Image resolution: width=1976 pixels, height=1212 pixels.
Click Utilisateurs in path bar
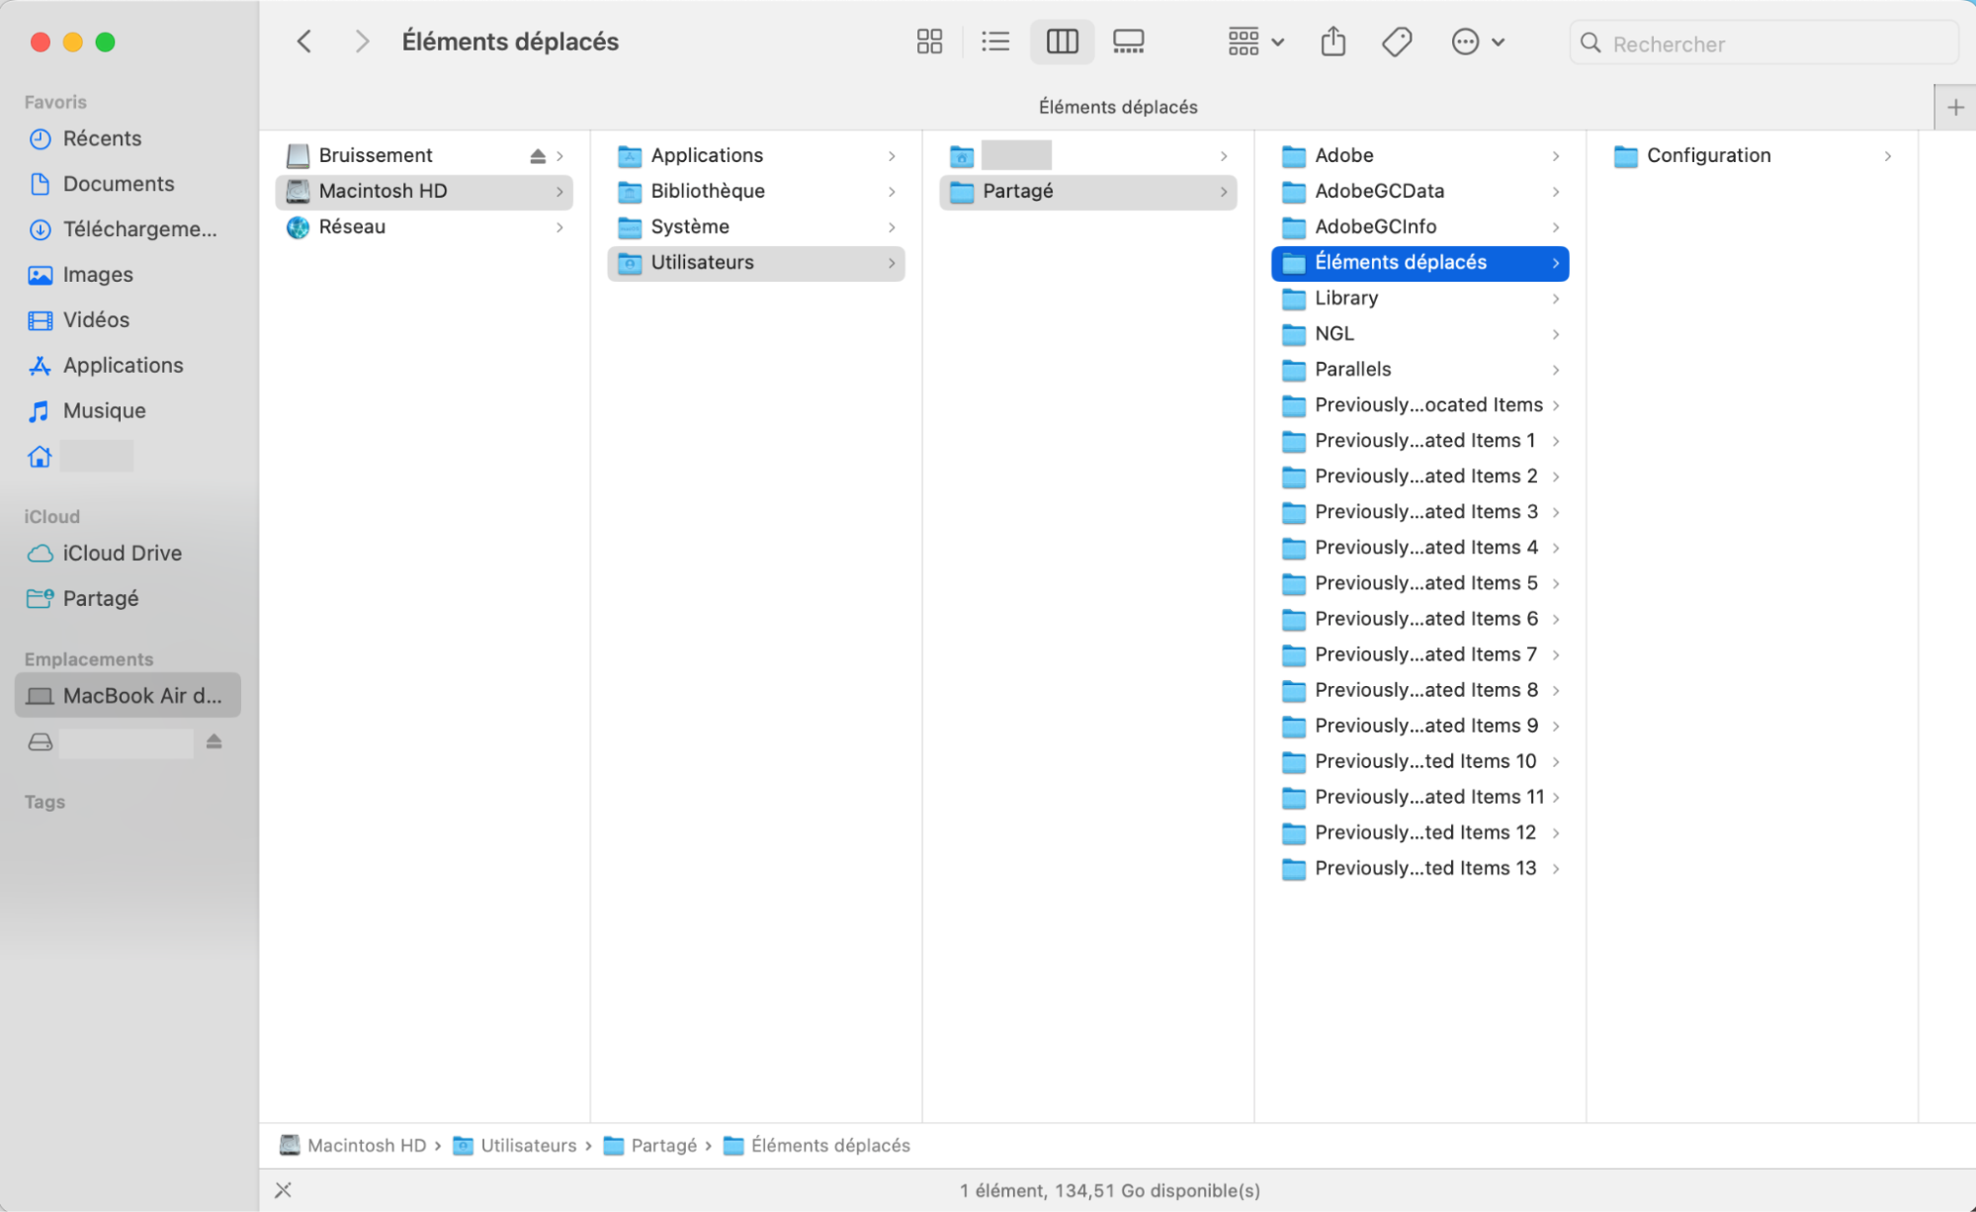coord(515,1145)
